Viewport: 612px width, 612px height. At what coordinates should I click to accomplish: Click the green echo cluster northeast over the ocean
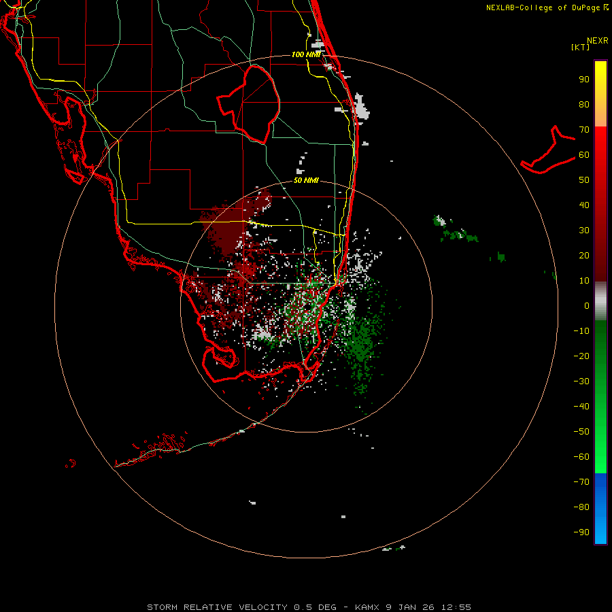coord(455,229)
